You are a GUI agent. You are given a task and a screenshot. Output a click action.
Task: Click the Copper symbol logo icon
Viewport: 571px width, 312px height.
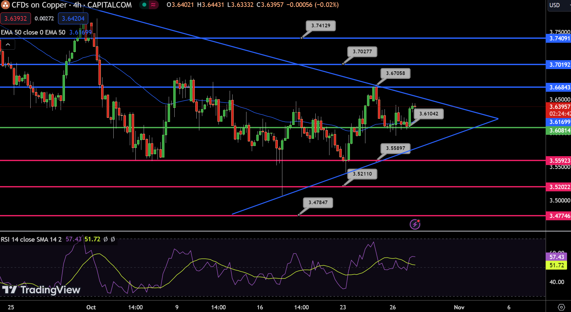coord(5,5)
